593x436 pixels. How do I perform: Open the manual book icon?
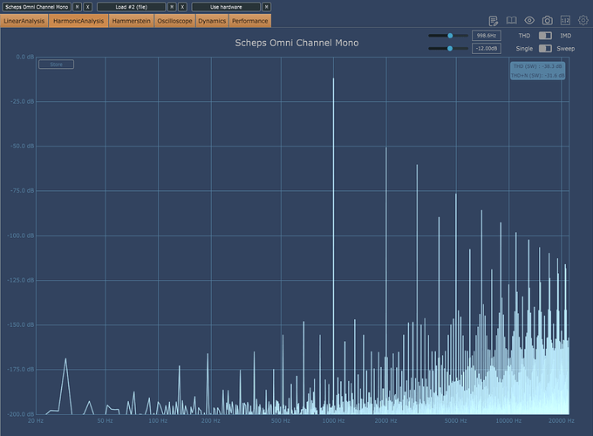tap(511, 20)
